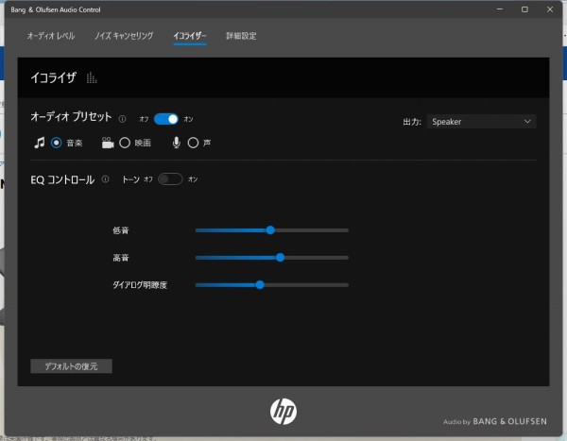Turn off the オーディオ プリセット toggle
567x441 pixels.
[x=166, y=119]
